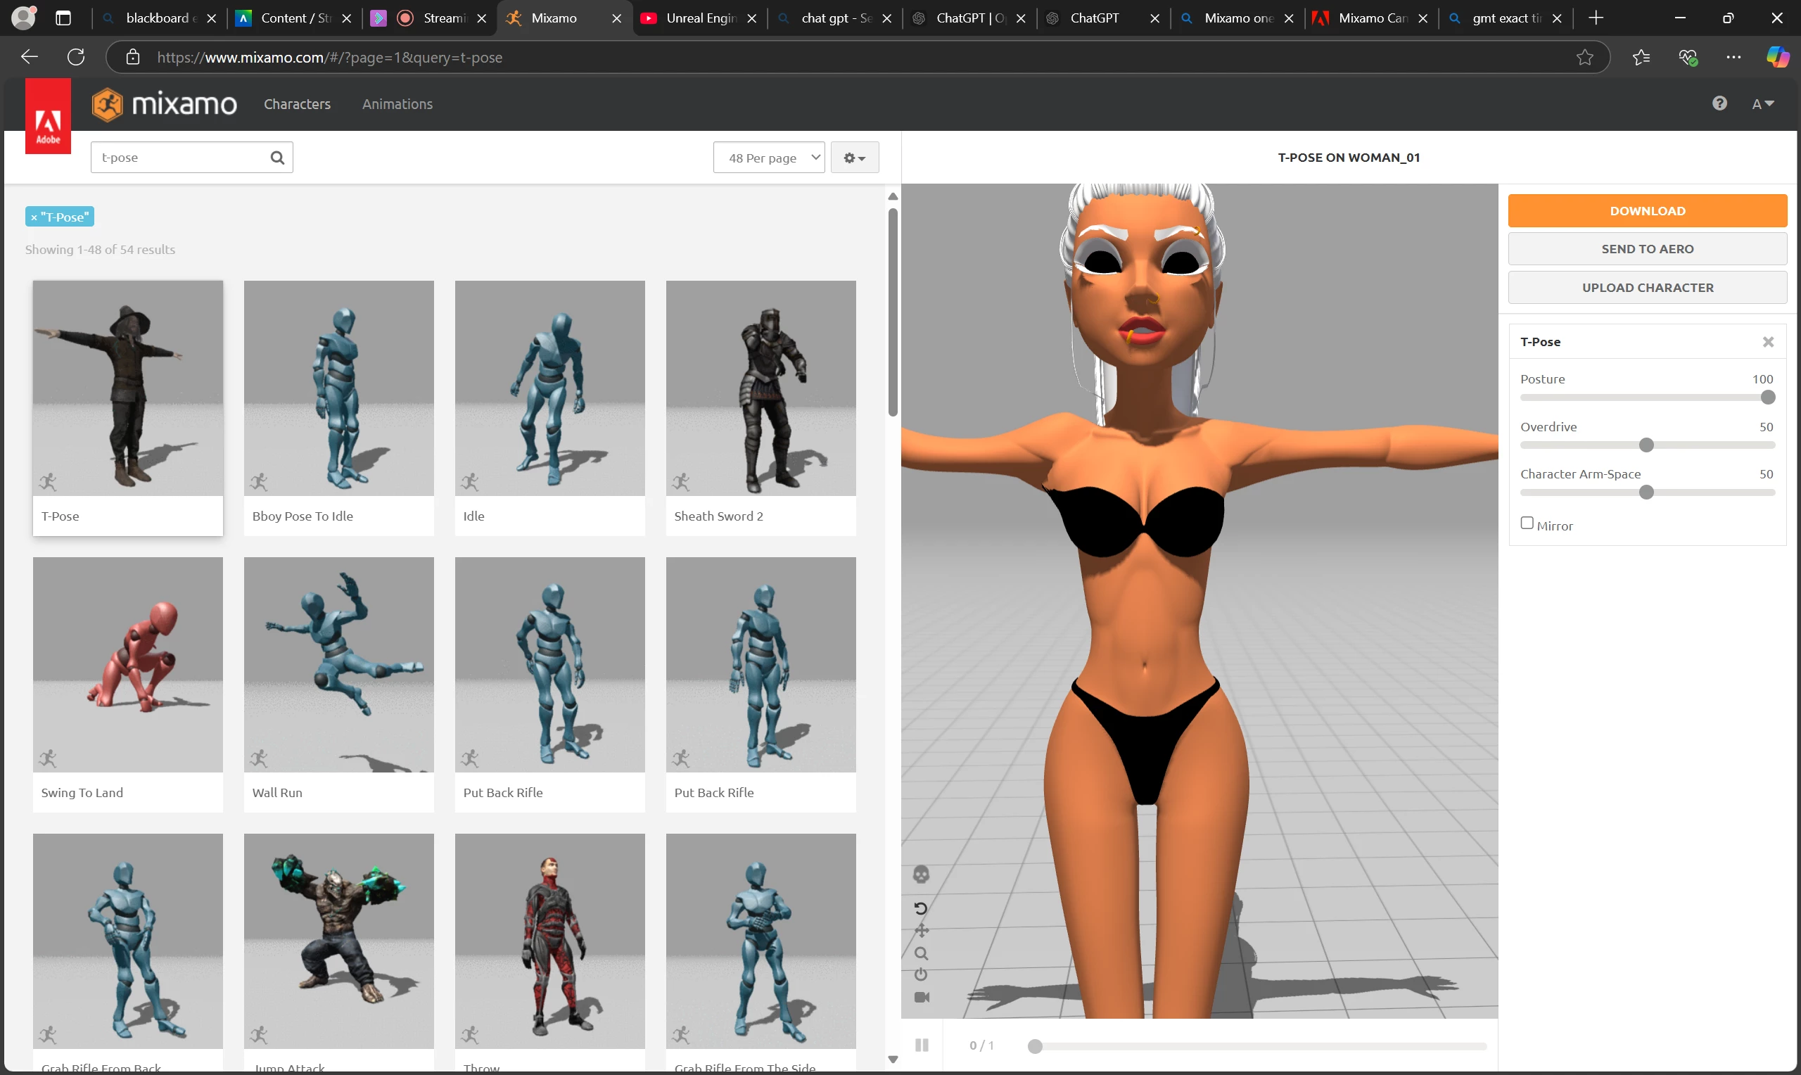Image resolution: width=1801 pixels, height=1075 pixels.
Task: Expand the gear settings dropdown
Action: pos(854,157)
